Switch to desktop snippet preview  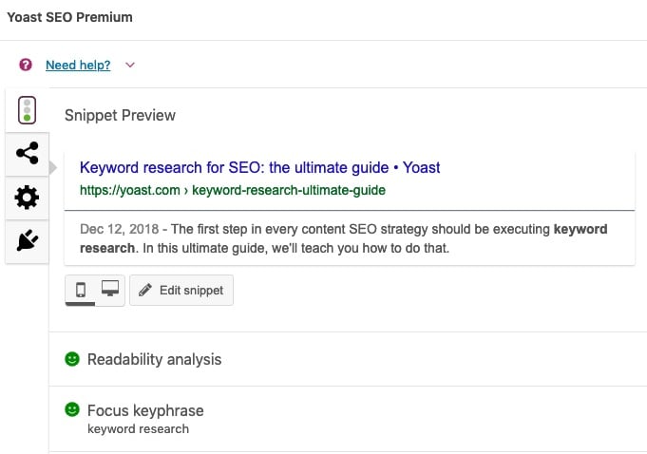(110, 288)
